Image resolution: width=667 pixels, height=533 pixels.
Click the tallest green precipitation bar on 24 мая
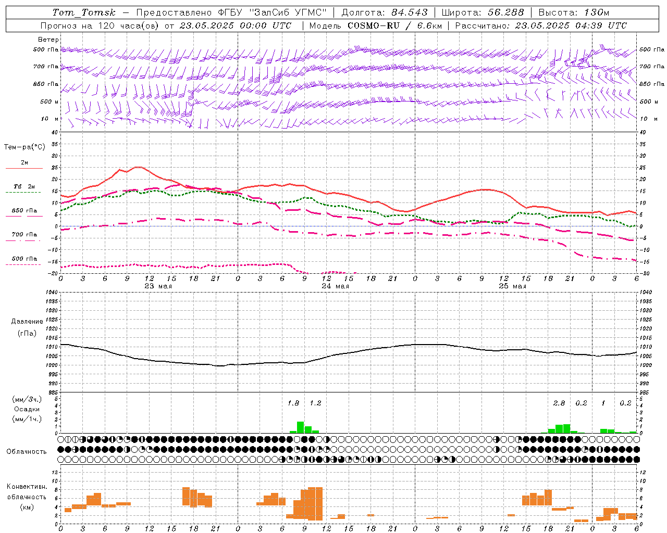[x=300, y=427]
